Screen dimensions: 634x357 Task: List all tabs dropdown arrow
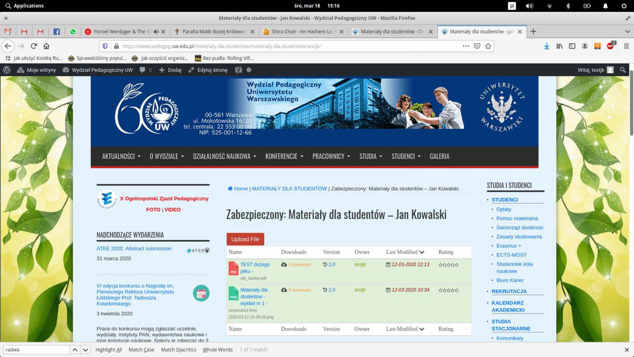coord(627,31)
